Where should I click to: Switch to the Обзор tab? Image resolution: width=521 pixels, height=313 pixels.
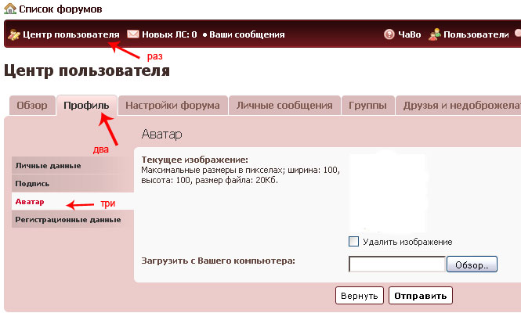tap(32, 106)
